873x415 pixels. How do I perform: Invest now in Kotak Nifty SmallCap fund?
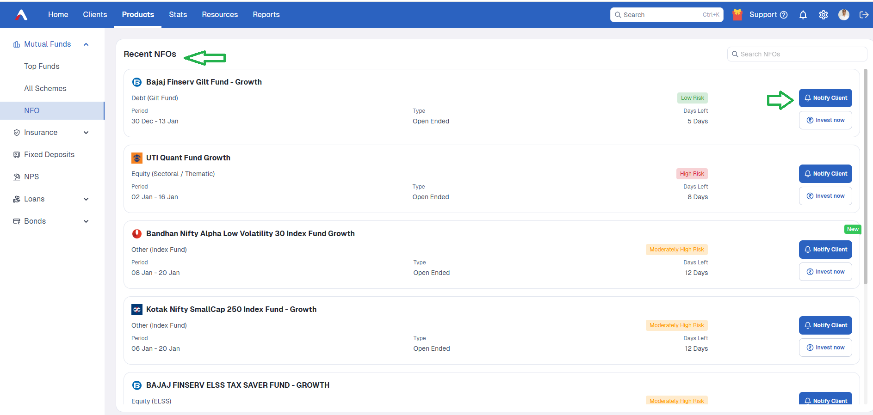pyautogui.click(x=825, y=348)
